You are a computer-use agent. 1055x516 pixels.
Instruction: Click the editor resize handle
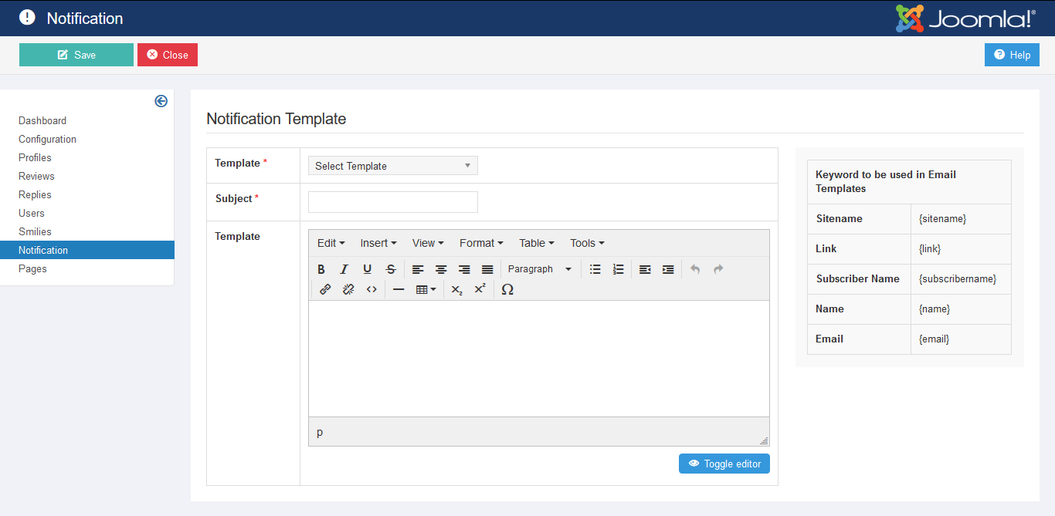click(764, 440)
